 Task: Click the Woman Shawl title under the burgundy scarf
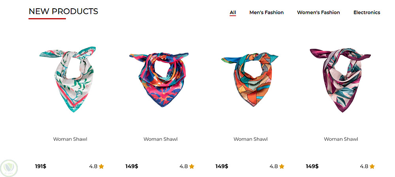(x=341, y=139)
